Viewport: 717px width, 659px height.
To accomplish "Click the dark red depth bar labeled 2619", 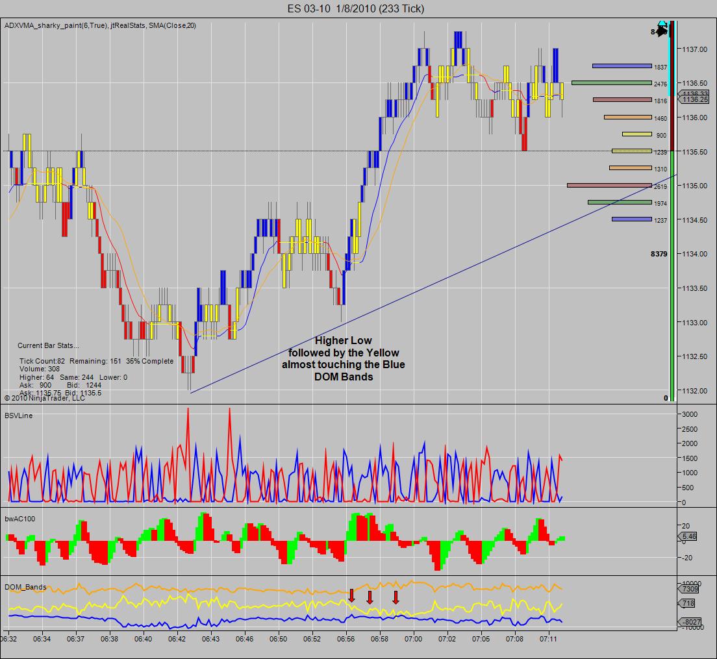I will point(610,186).
